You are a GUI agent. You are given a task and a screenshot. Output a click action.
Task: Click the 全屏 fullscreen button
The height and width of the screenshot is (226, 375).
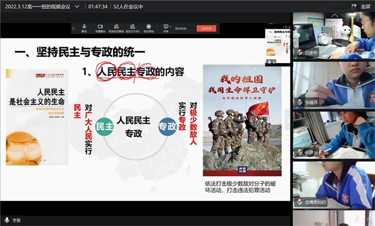coord(366,6)
